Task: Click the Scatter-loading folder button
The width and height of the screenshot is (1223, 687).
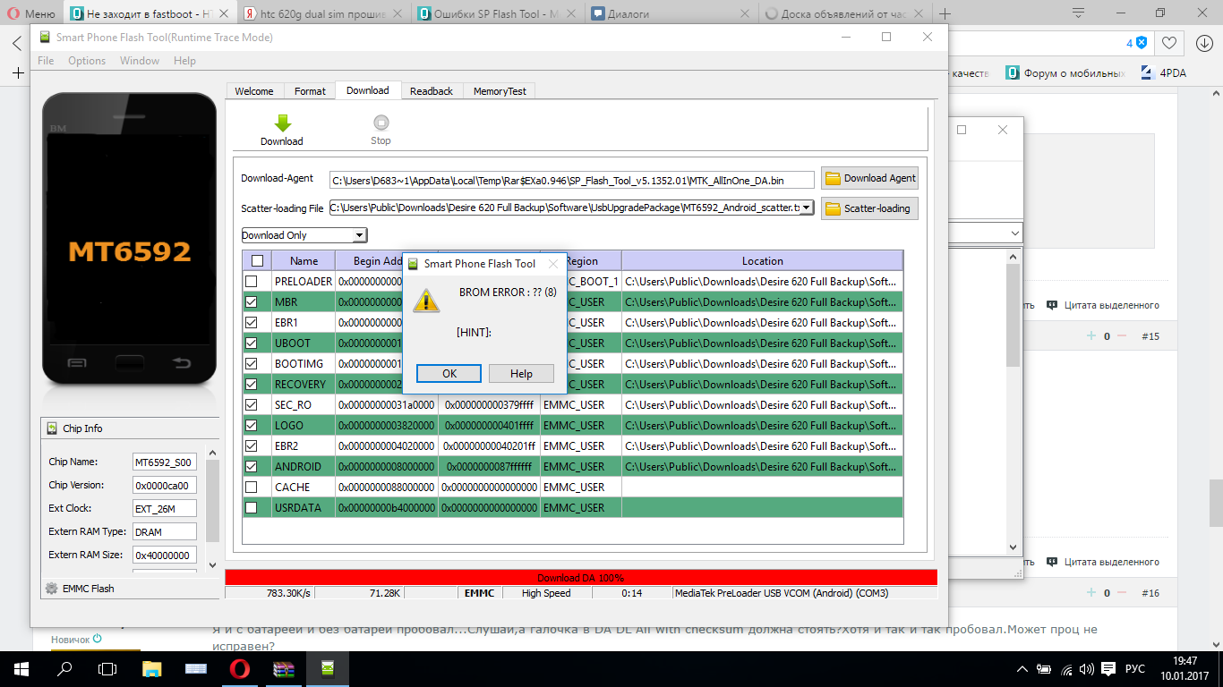Action: tap(869, 208)
